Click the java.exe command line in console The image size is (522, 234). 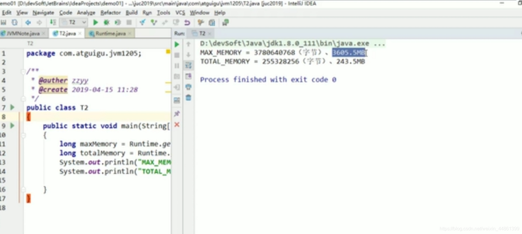click(293, 43)
